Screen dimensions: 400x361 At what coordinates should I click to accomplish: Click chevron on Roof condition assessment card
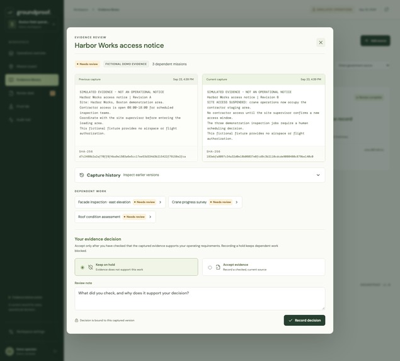151,217
